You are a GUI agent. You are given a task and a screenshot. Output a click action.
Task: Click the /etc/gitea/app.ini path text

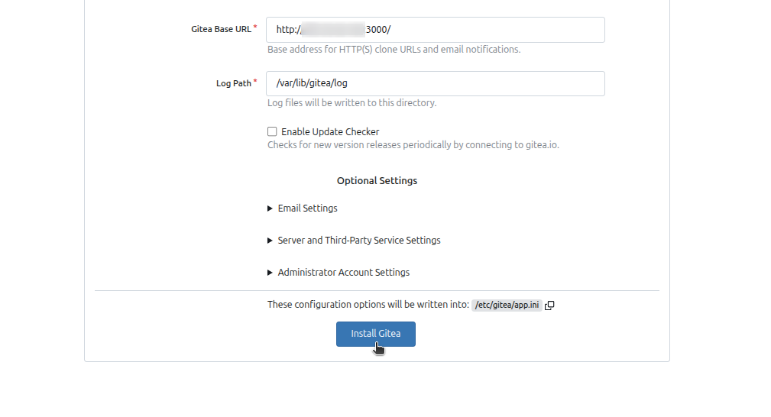507,305
